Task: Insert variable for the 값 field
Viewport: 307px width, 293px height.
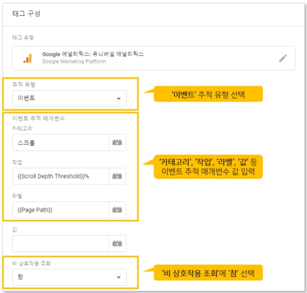Action: click(117, 244)
